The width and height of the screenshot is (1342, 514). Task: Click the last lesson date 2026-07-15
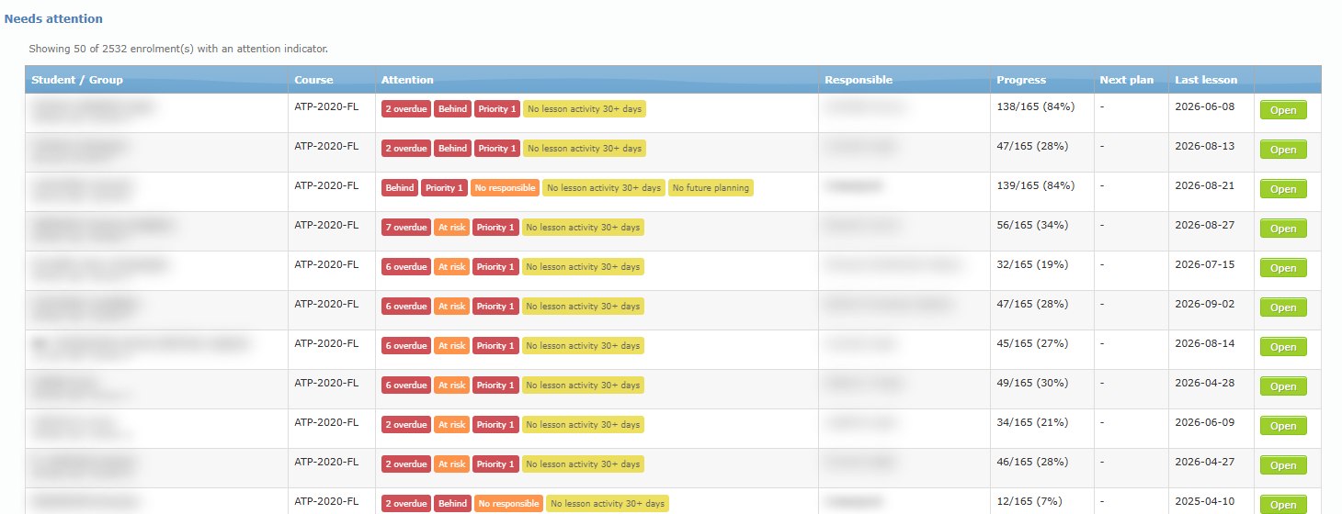coord(1207,264)
